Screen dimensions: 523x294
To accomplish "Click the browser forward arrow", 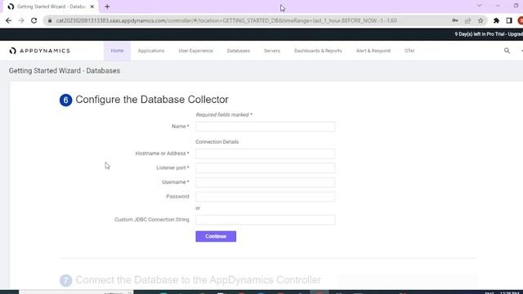I will tap(21, 20).
